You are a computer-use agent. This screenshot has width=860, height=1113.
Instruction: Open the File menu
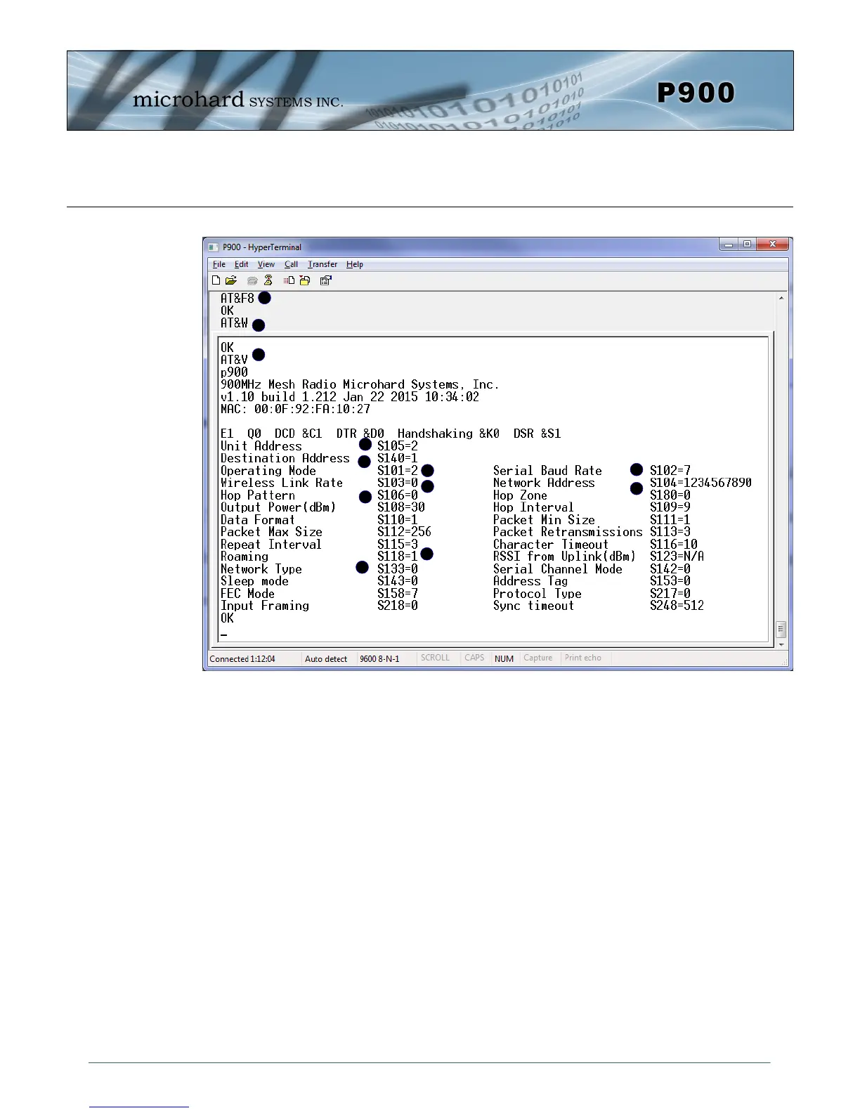pos(219,264)
